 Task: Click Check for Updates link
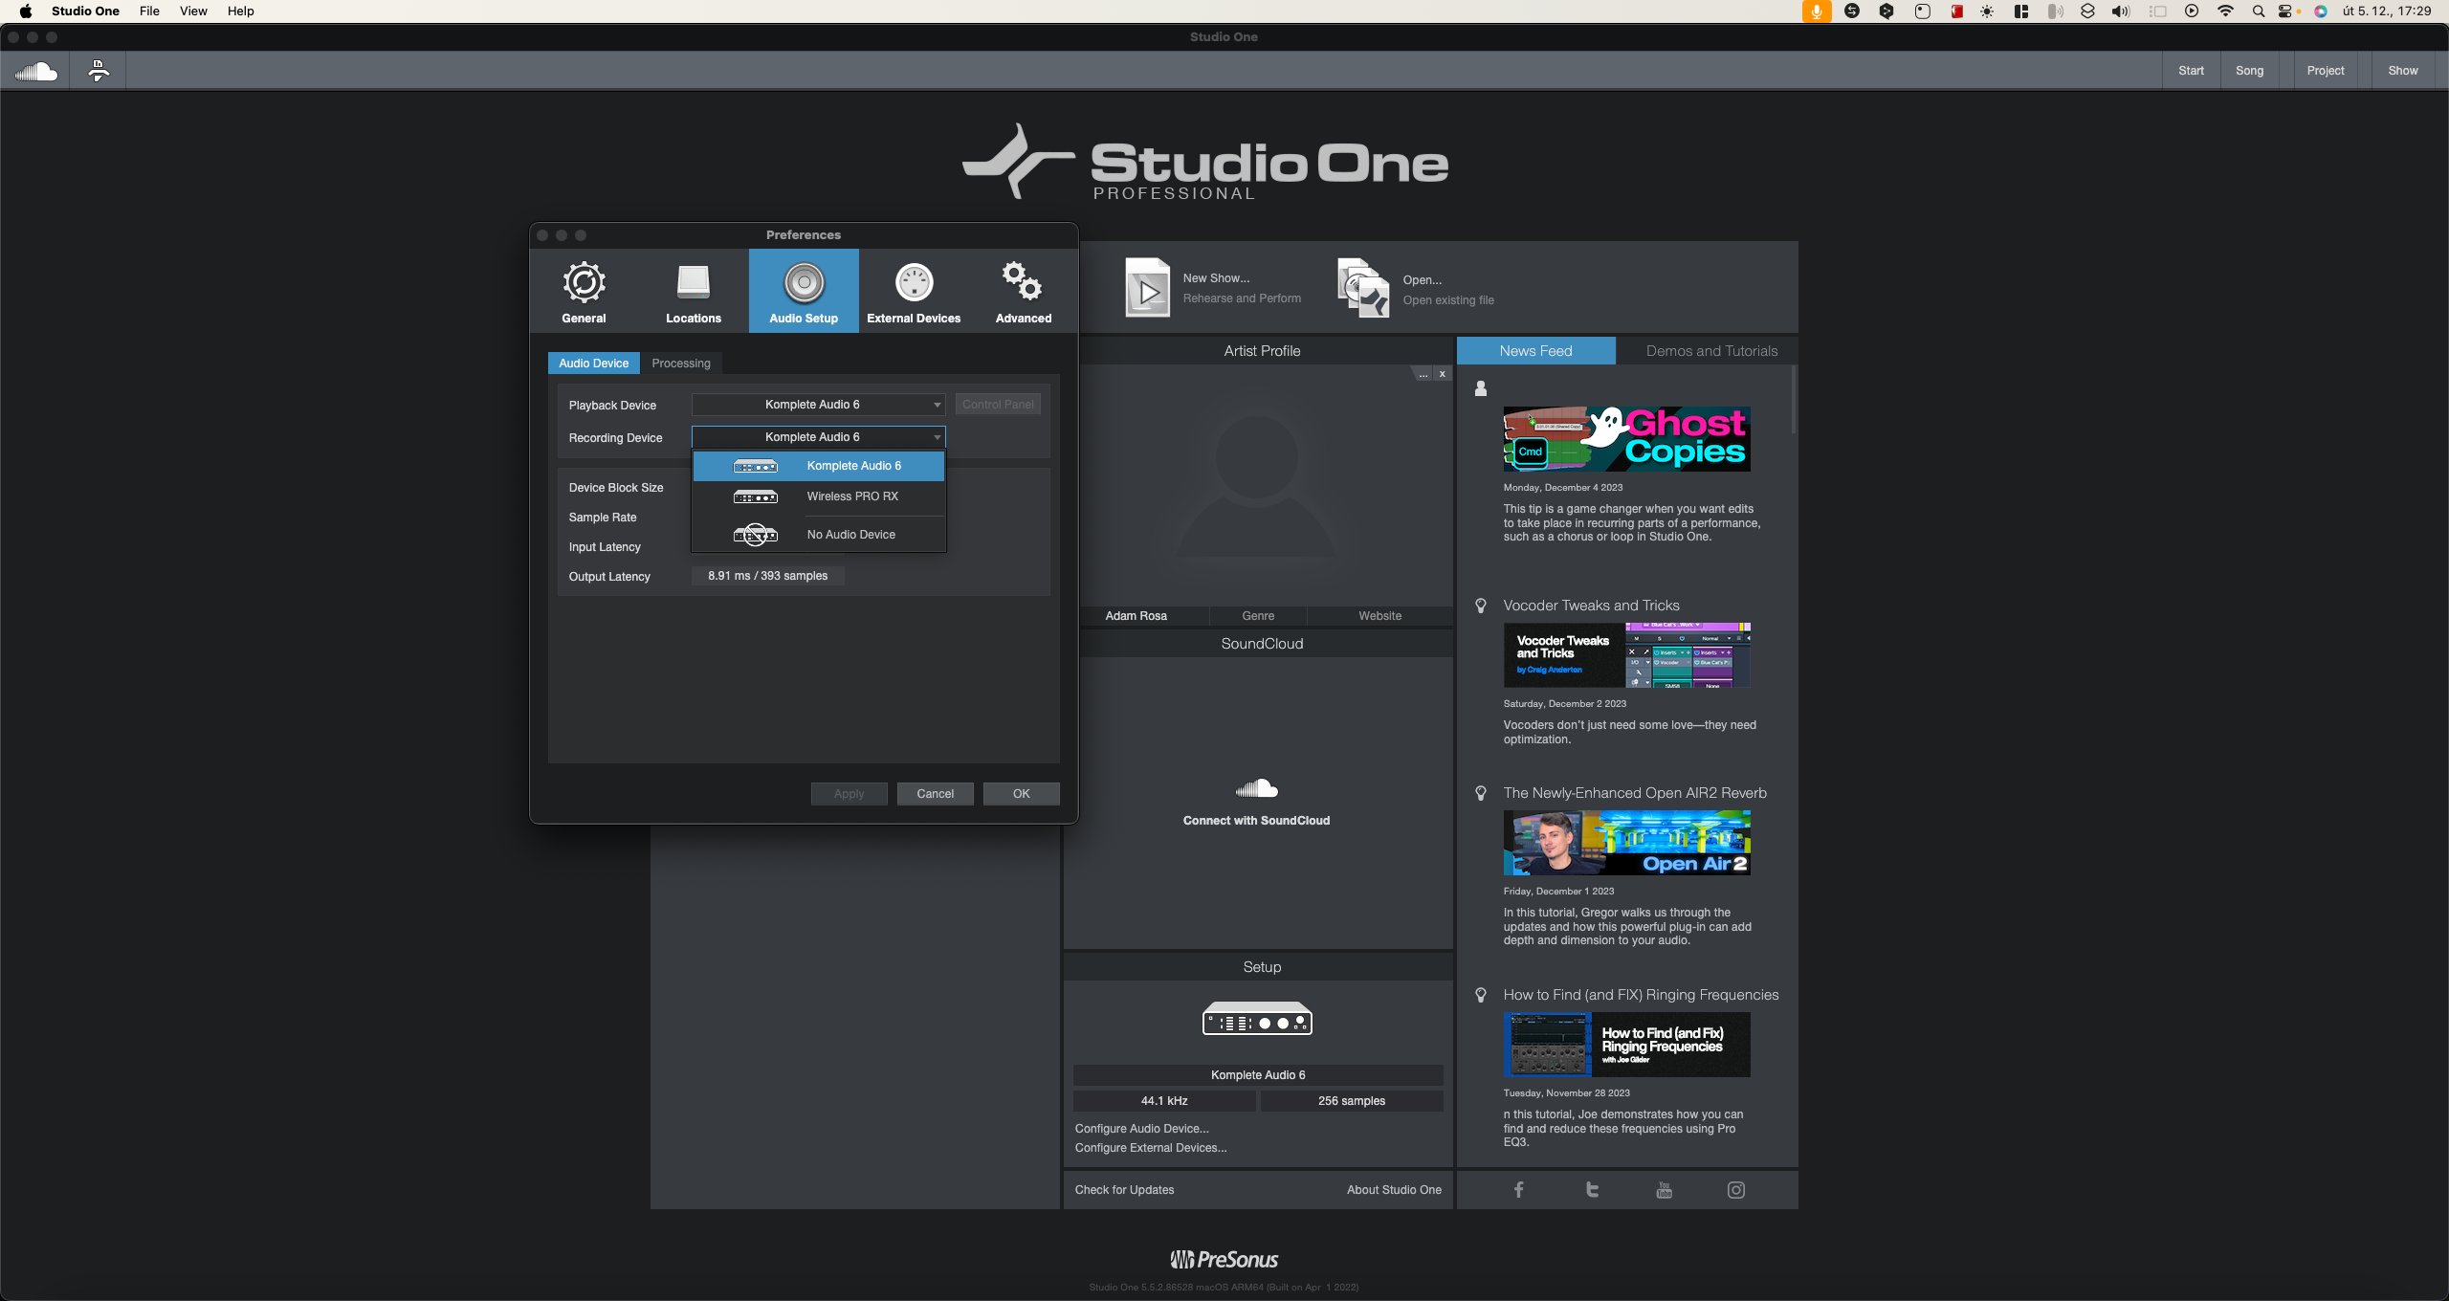click(1124, 1189)
